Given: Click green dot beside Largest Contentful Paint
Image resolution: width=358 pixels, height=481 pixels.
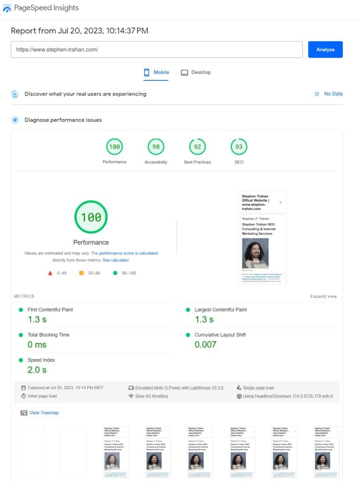Looking at the screenshot, I should tap(188, 310).
